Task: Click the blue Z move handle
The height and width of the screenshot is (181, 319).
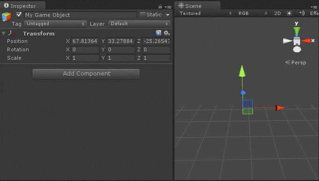Action: click(x=243, y=93)
